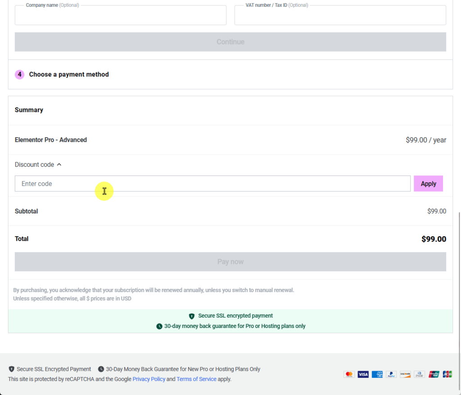Click the footer clock icon near 30-Day Money Back
Image resolution: width=461 pixels, height=395 pixels.
tap(101, 369)
